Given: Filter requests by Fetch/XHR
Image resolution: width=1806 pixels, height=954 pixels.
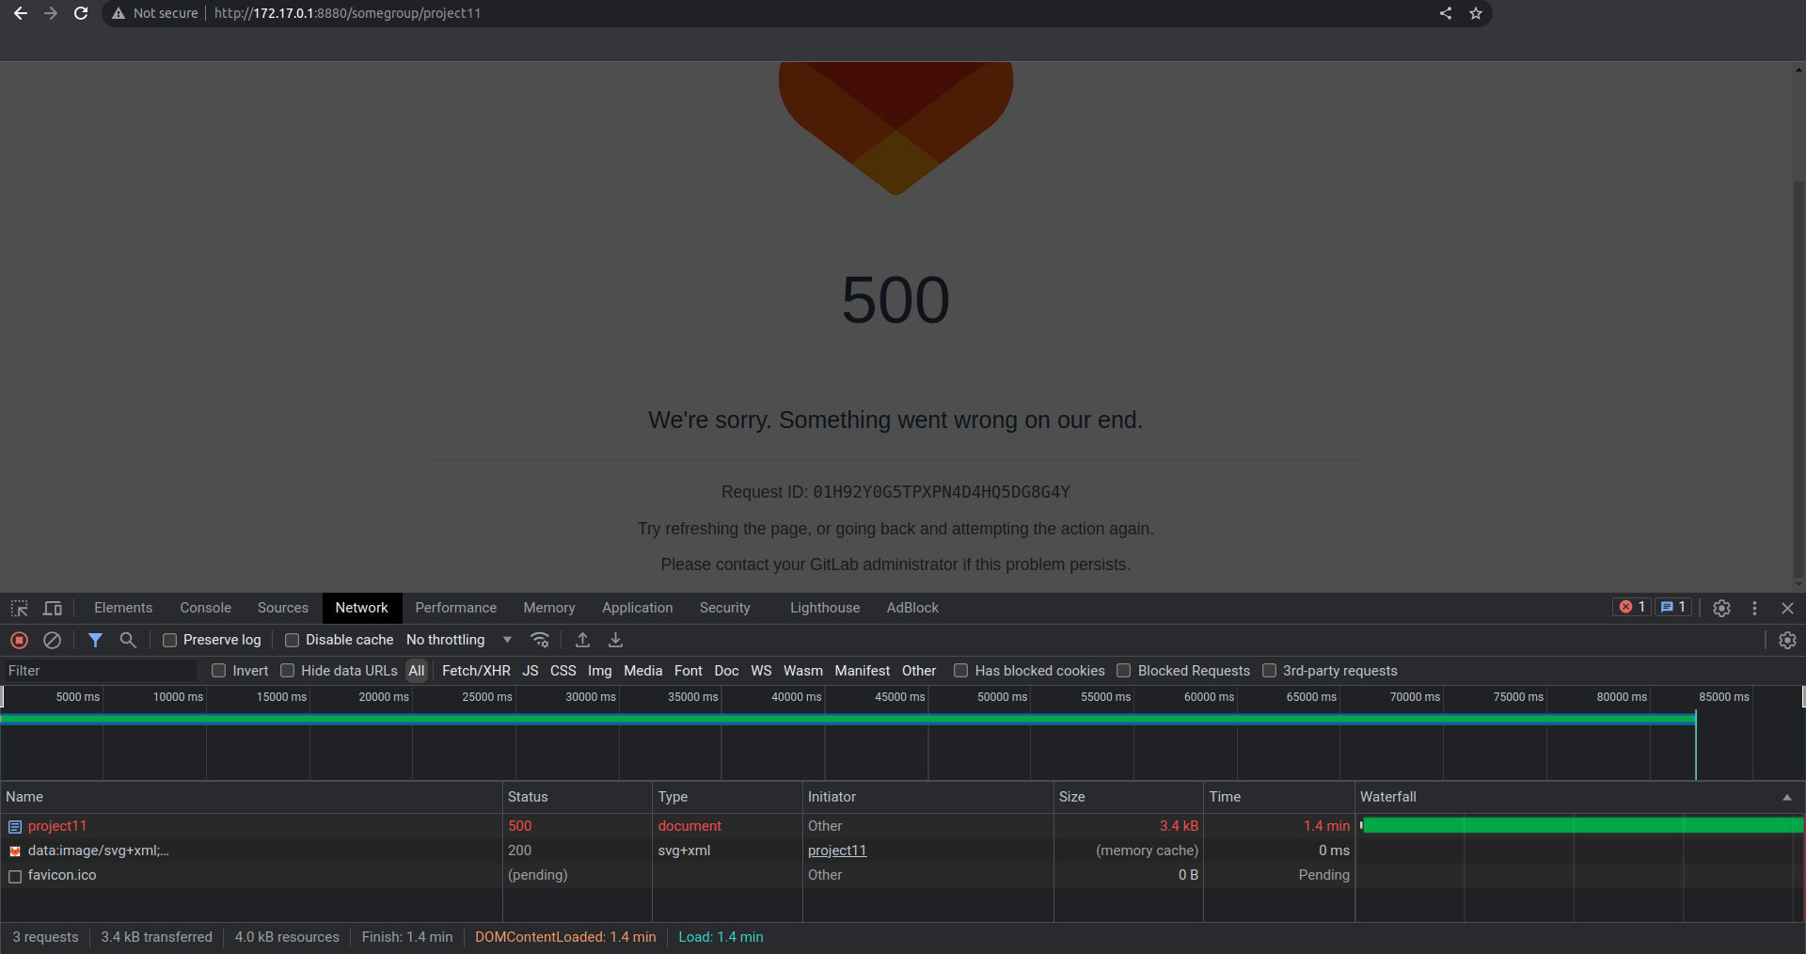Looking at the screenshot, I should coord(476,671).
